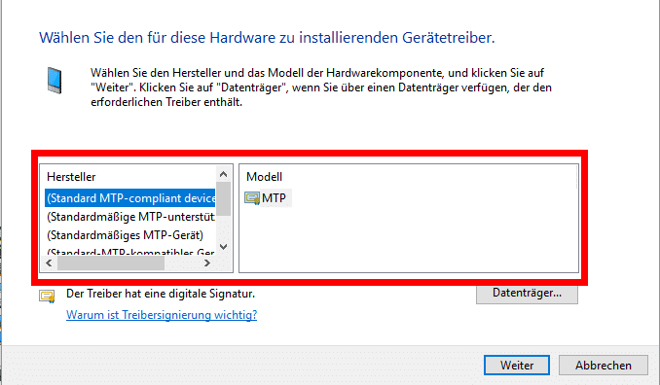
Task: Click Hersteller list scroll down arrow
Action: pos(224,247)
